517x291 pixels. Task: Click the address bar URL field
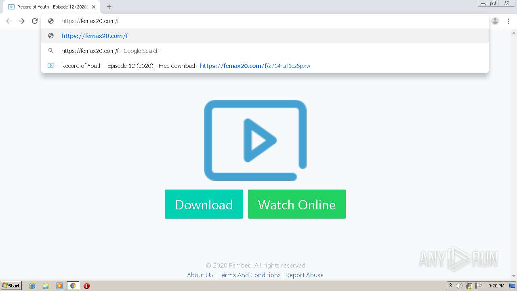coord(265,21)
